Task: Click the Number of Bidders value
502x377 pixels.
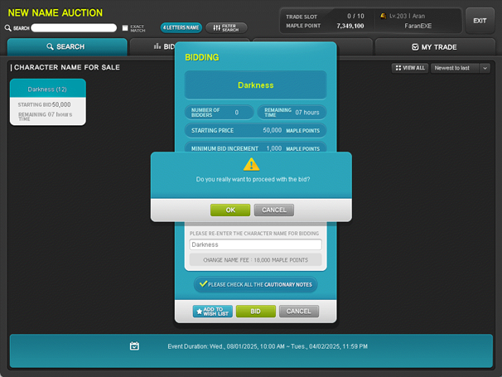Action: pyautogui.click(x=237, y=113)
